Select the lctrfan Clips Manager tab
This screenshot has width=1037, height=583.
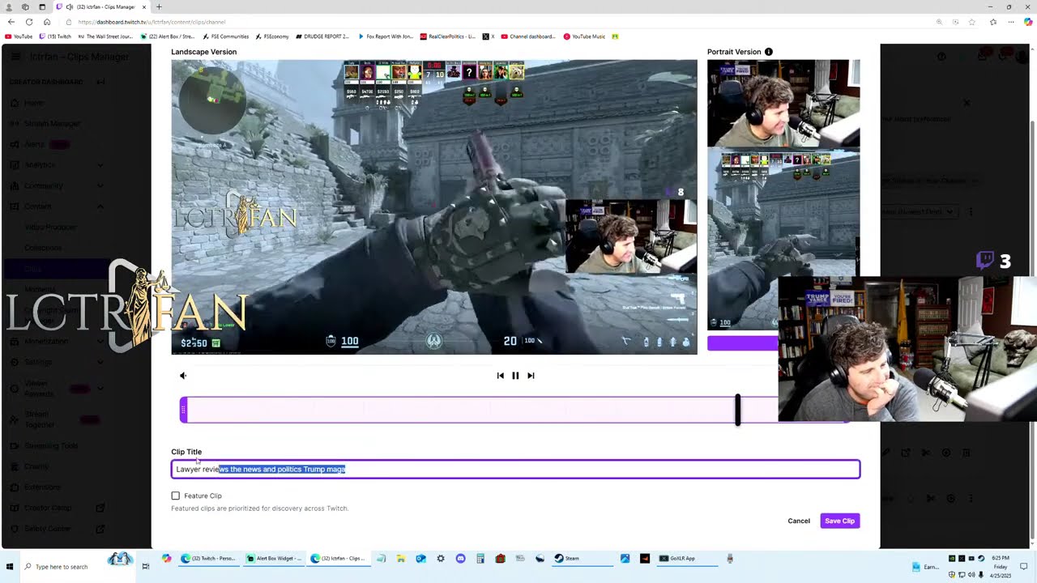pyautogui.click(x=101, y=6)
